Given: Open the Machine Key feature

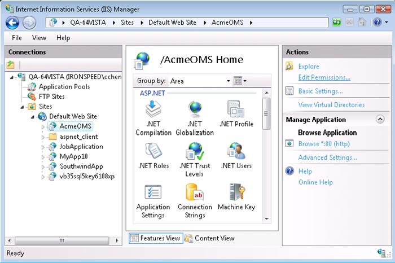Looking at the screenshot, I should click(x=236, y=197).
